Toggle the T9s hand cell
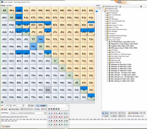Image resolution: width=147 pixels, height=129 pixels. pos(41,39)
